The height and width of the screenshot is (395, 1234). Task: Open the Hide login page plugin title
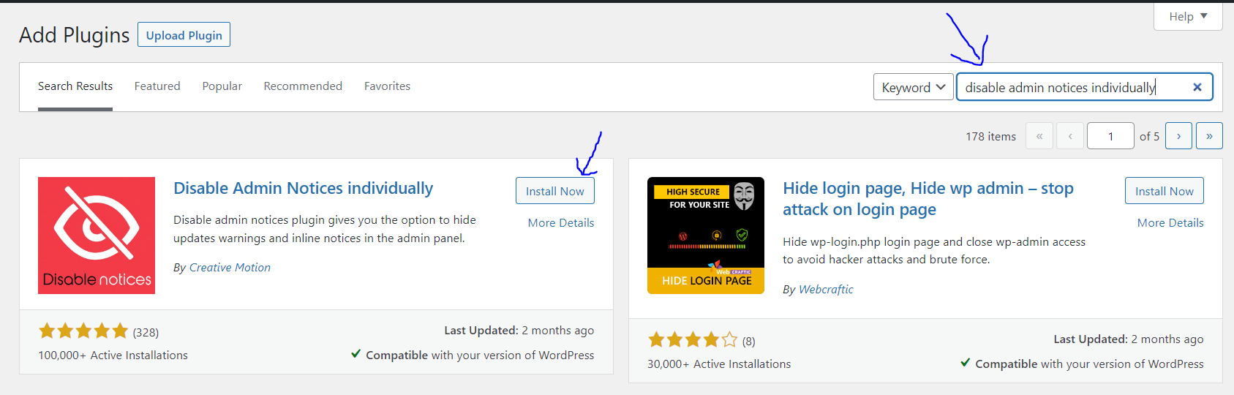(x=928, y=199)
